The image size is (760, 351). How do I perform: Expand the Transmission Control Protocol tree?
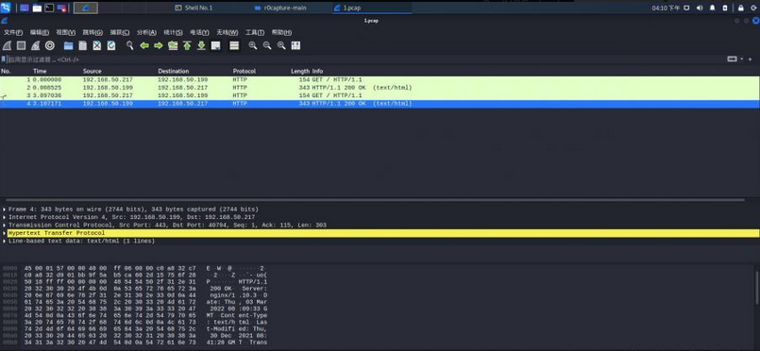point(5,226)
